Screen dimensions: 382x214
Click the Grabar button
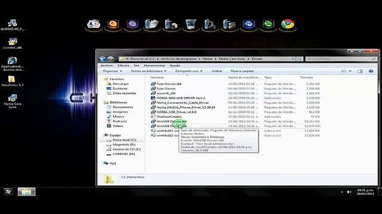(x=217, y=71)
